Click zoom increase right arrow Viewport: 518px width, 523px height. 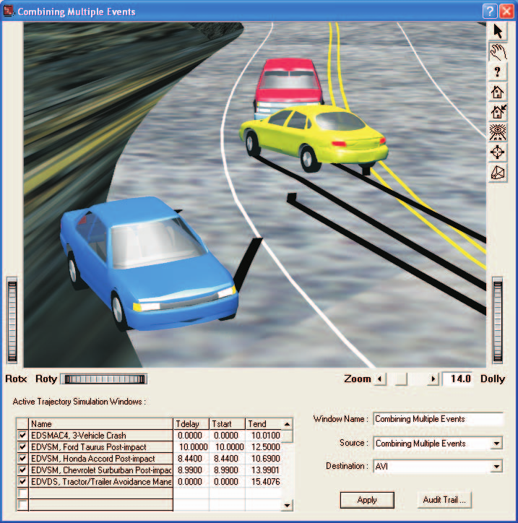coord(433,379)
